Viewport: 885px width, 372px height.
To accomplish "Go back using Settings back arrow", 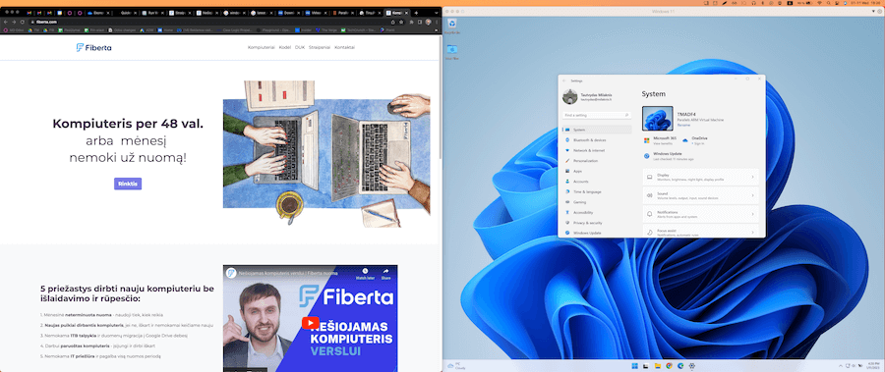I will (564, 80).
